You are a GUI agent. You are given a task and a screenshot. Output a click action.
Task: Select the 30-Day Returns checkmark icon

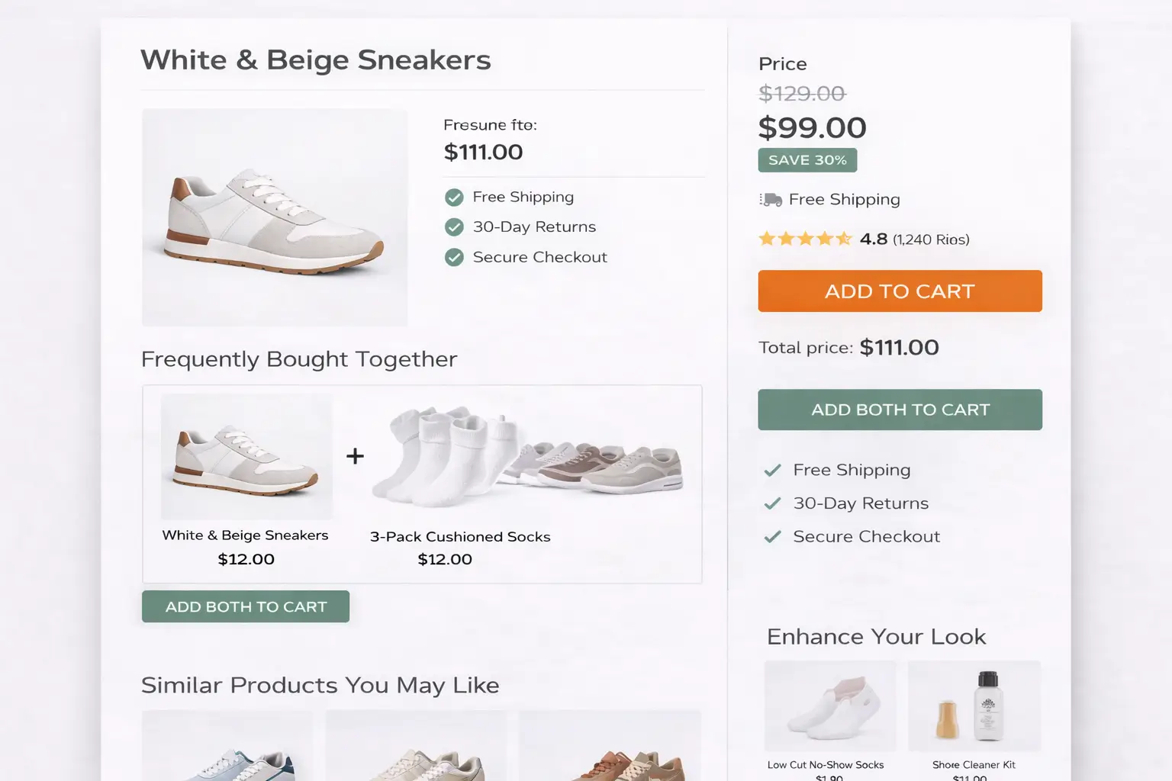[454, 227]
